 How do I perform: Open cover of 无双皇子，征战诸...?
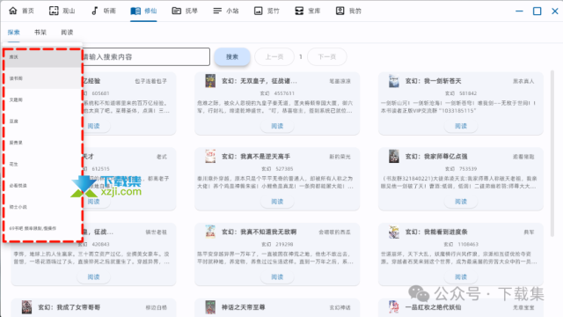pos(210,81)
